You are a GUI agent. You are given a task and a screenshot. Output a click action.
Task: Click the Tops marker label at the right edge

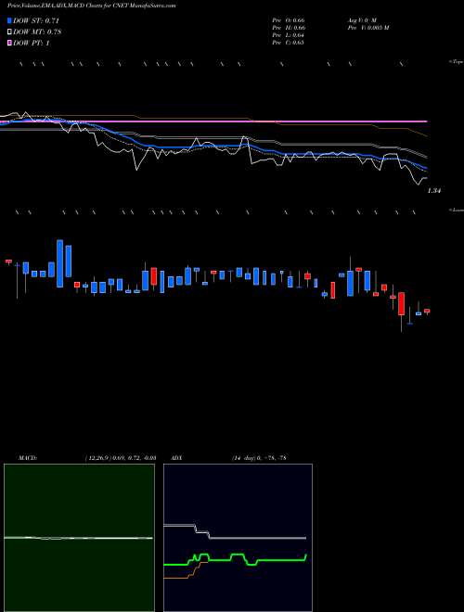point(457,62)
